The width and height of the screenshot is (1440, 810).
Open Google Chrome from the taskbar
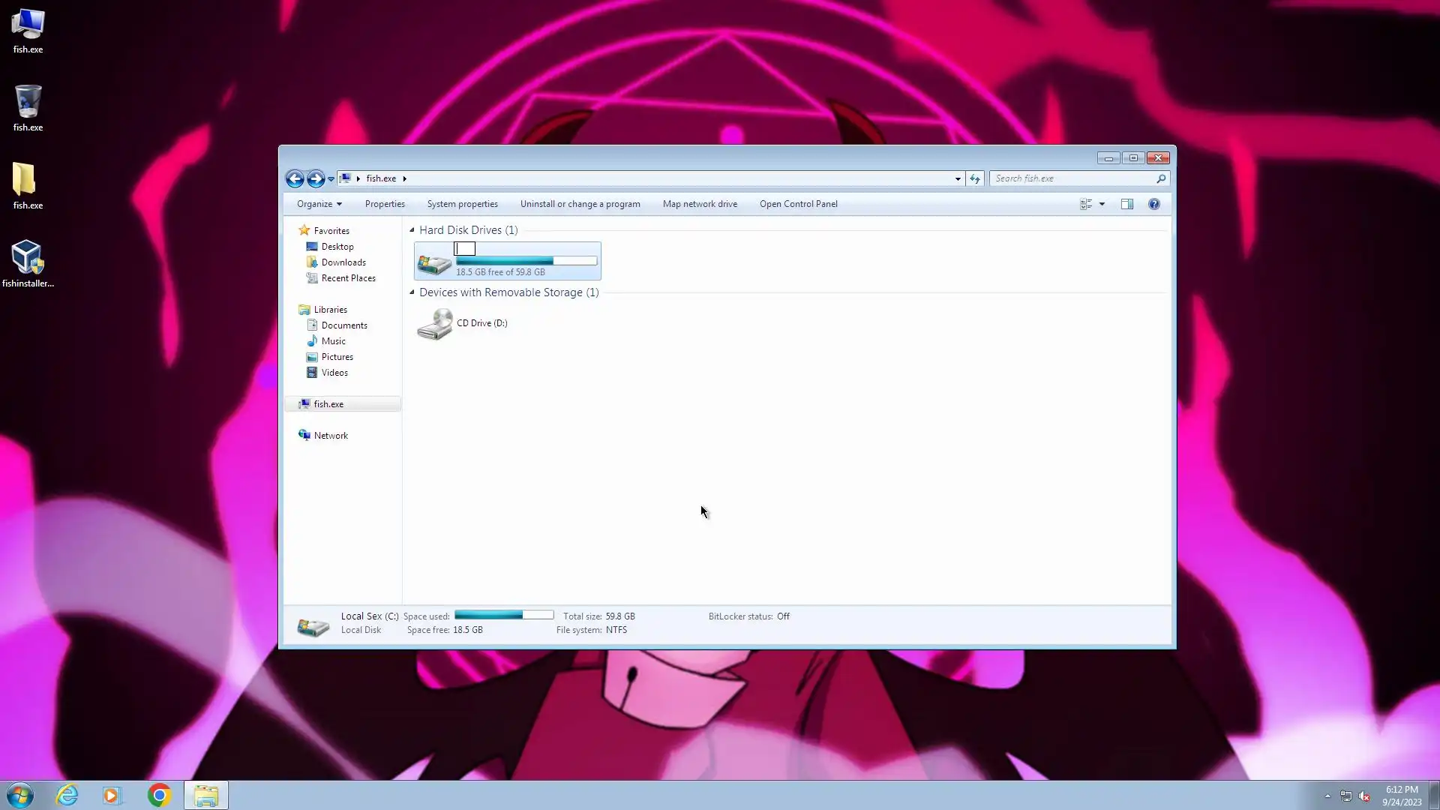159,795
